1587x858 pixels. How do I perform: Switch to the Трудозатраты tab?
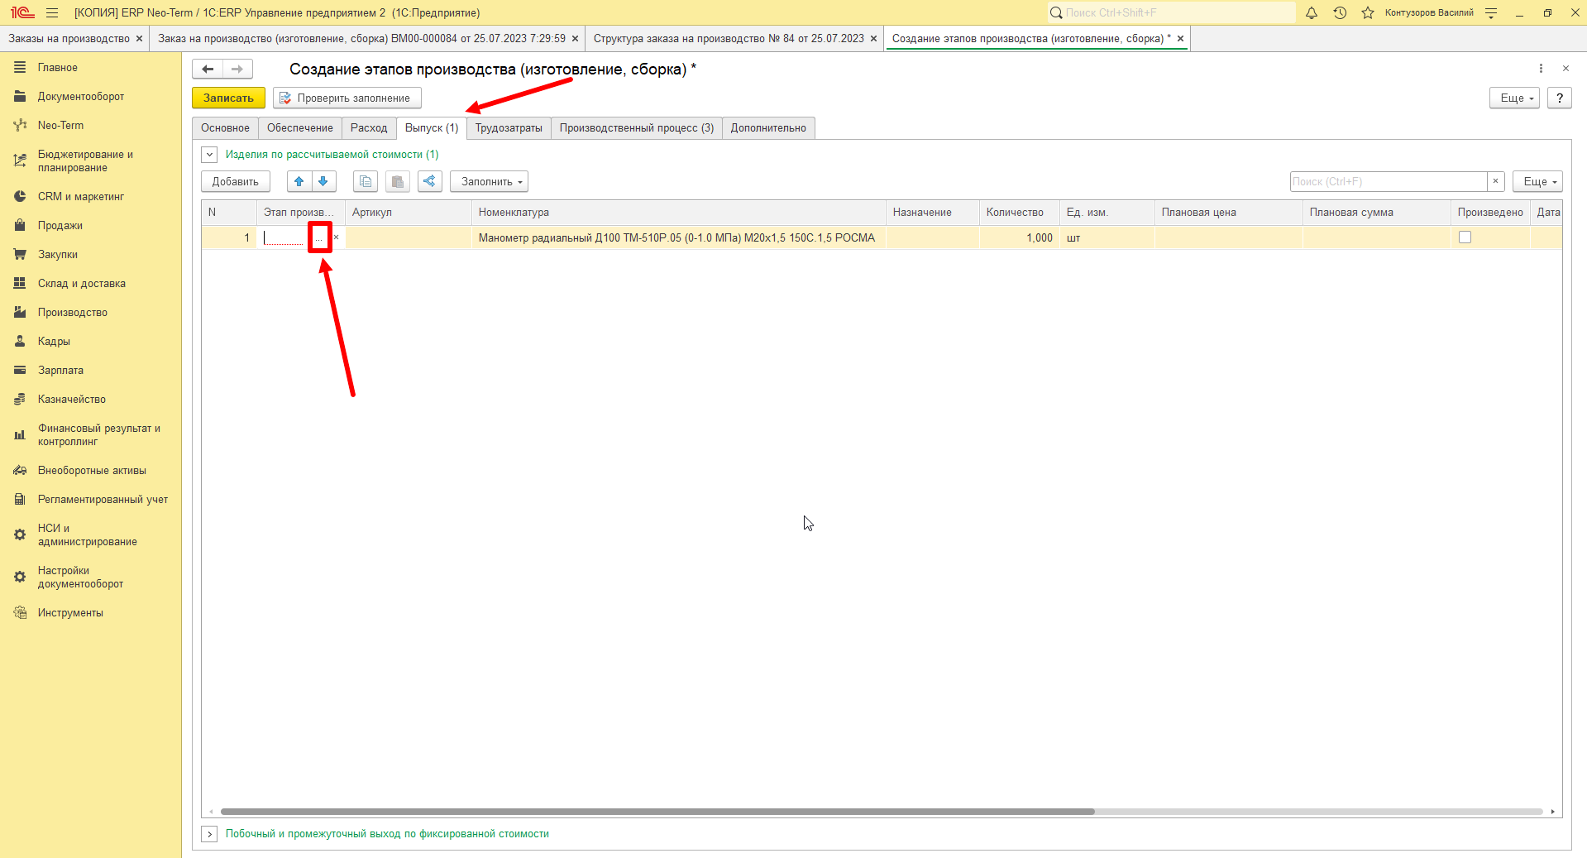[x=509, y=127]
